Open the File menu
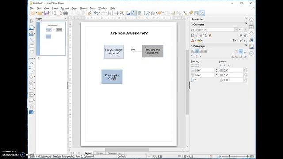 [31, 8]
